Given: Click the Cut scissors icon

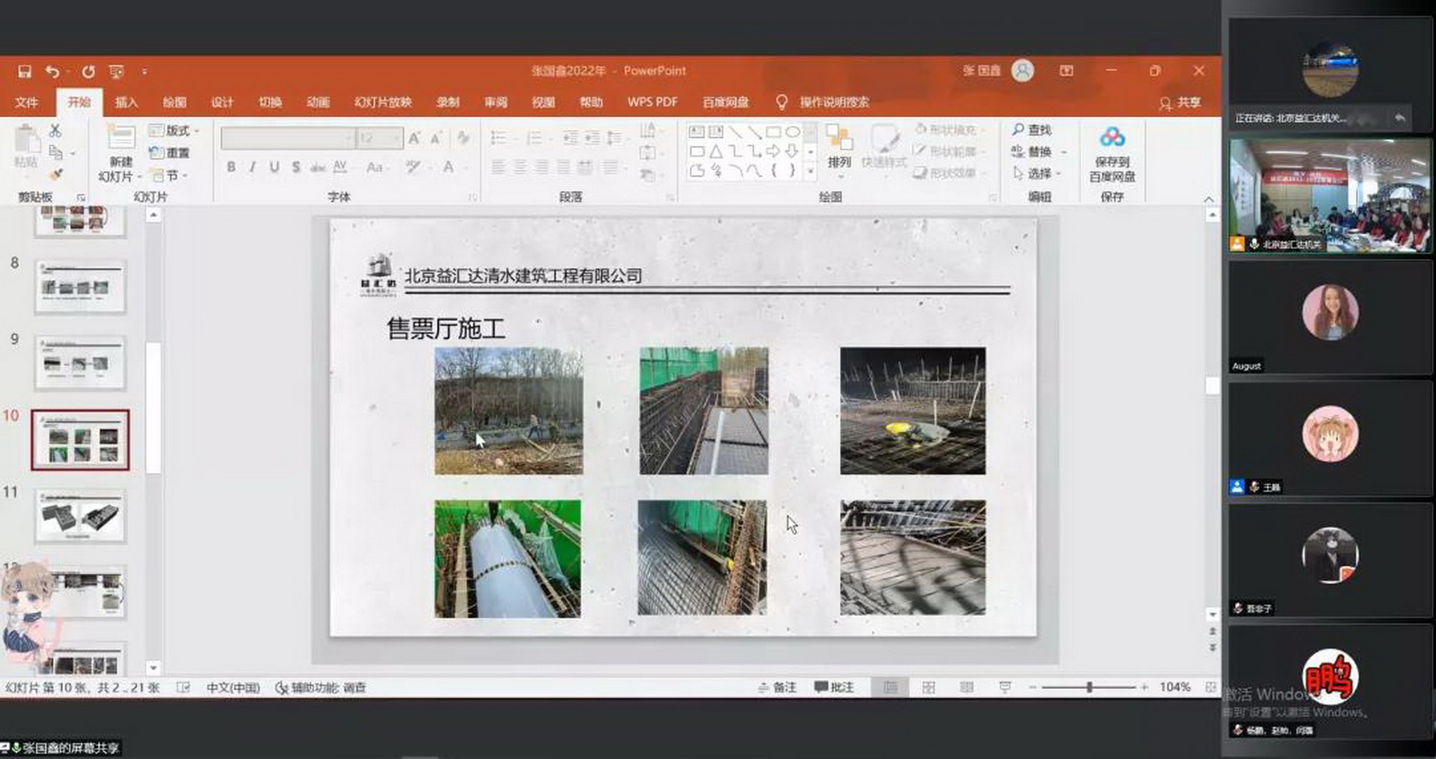Looking at the screenshot, I should [x=55, y=130].
